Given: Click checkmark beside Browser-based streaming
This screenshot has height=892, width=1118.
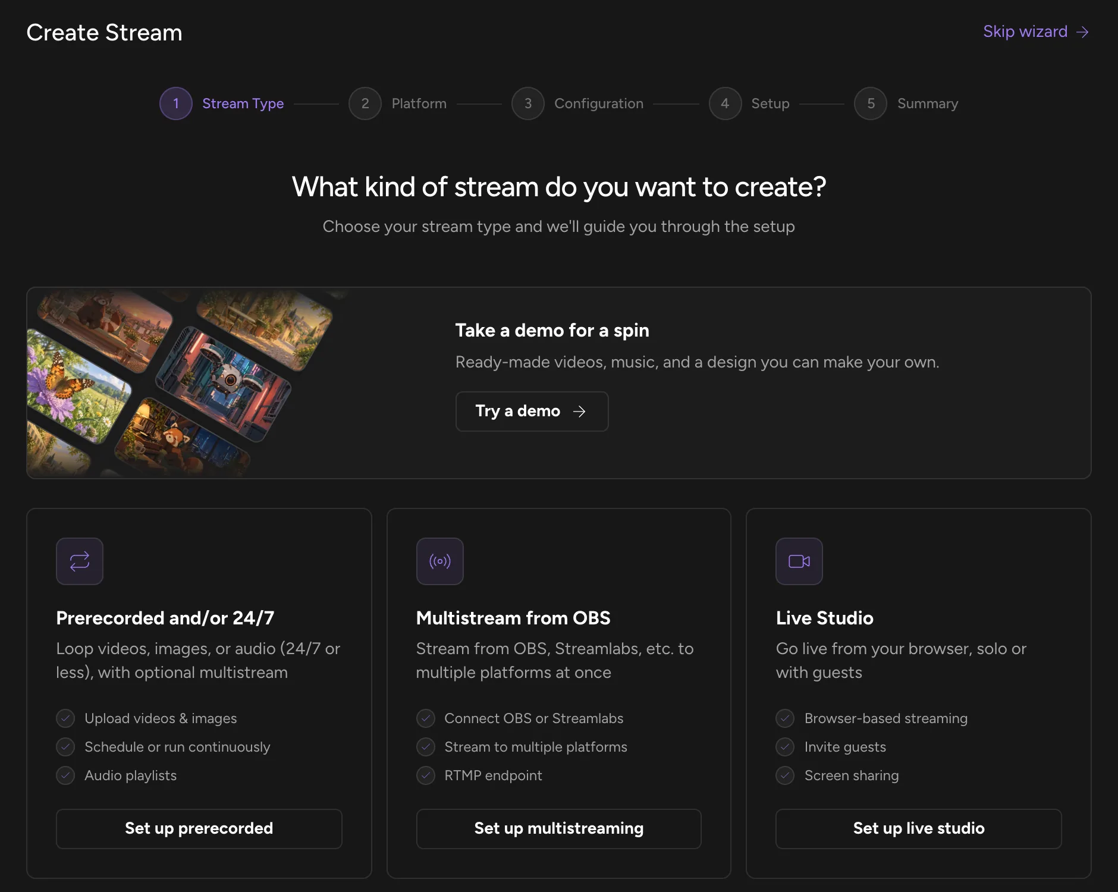Looking at the screenshot, I should 785,718.
